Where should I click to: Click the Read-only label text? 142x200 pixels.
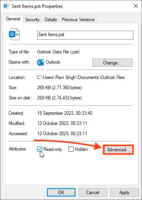tap(53, 149)
